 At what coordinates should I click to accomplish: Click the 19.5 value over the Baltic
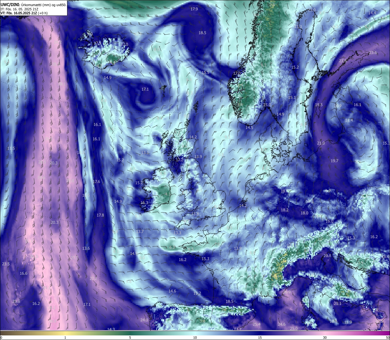tap(319, 105)
